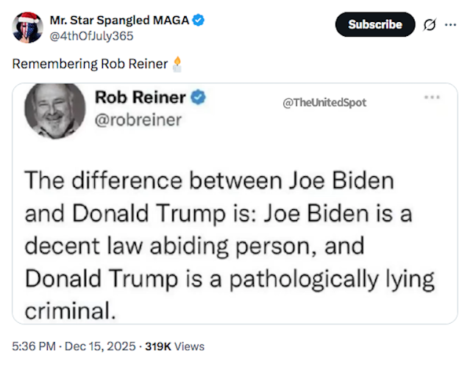470x367 pixels.
Task: Click the Remembering Rob Reiner post text
Action: [89, 64]
